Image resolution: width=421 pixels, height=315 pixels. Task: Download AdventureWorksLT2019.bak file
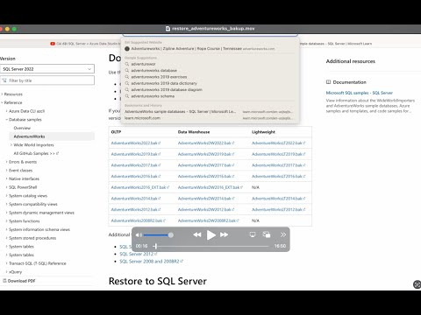click(279, 154)
